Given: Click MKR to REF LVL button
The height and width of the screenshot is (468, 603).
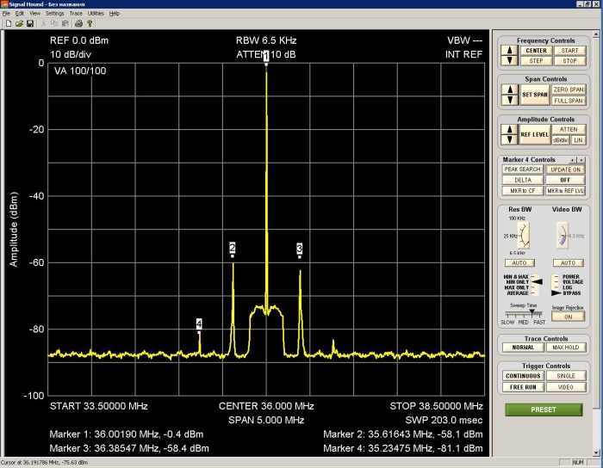Looking at the screenshot, I should tap(565, 191).
